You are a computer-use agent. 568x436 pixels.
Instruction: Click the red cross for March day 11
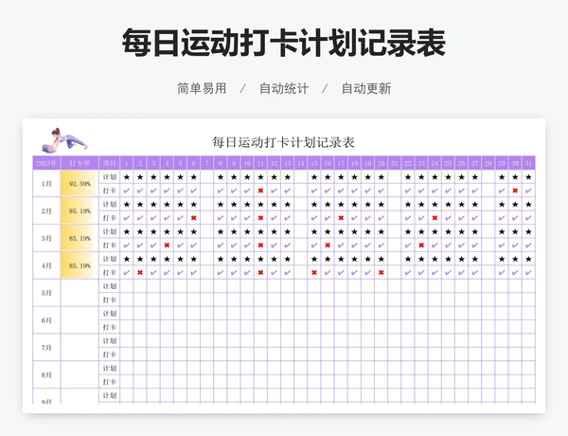pyautogui.click(x=260, y=245)
